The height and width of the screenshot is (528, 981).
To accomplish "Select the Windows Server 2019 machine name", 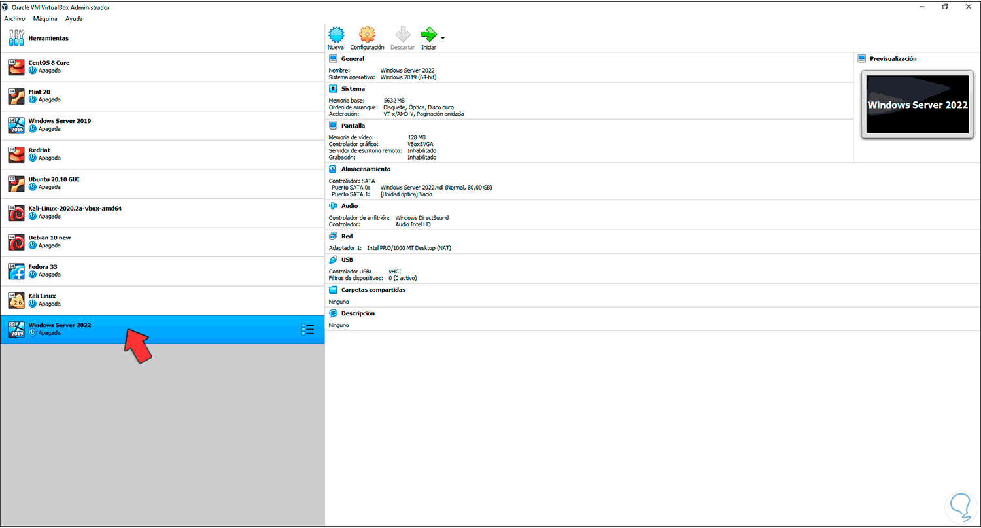I will 60,121.
